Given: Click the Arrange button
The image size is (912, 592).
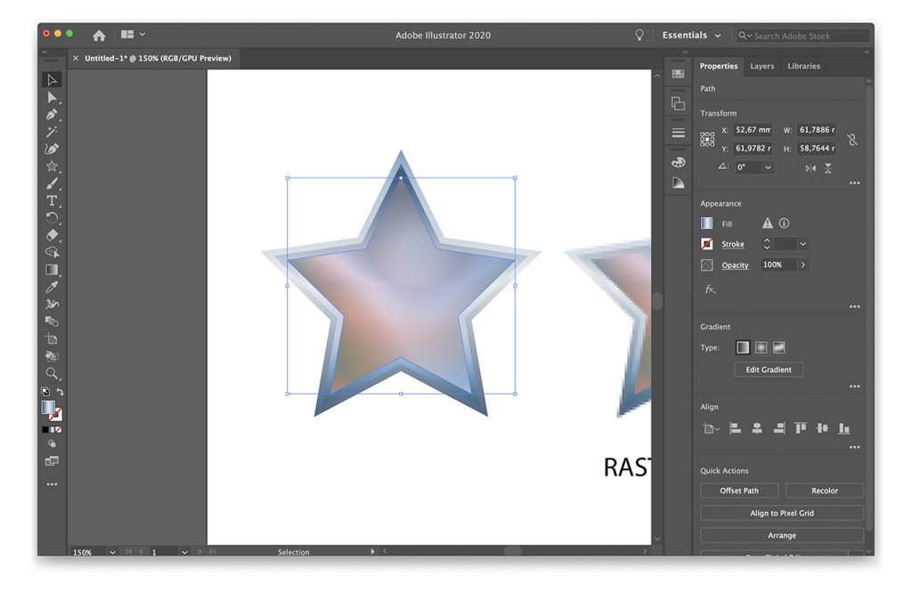Looking at the screenshot, I should click(x=782, y=535).
